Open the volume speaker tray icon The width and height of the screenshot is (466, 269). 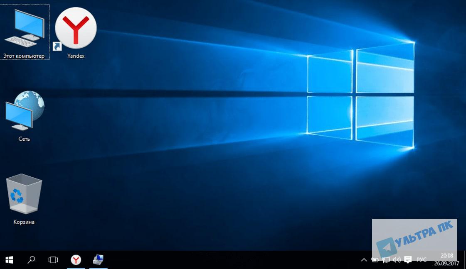(x=397, y=260)
